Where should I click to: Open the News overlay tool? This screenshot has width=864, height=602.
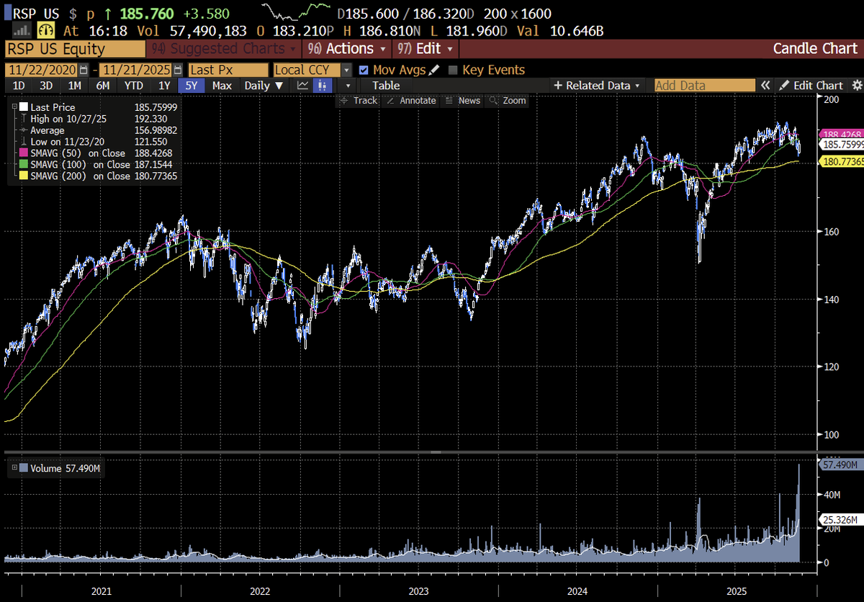pos(462,101)
